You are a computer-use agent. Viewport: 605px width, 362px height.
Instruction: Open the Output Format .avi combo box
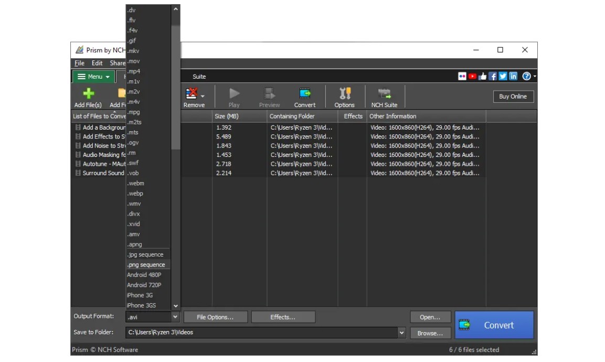(x=153, y=317)
